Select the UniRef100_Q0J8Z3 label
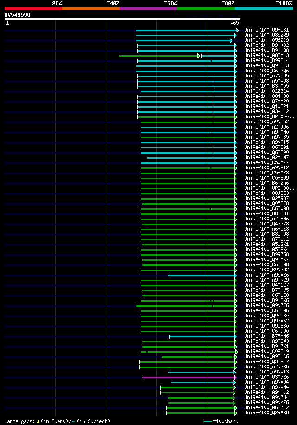Screen dimensions: 297x425 click(266, 193)
